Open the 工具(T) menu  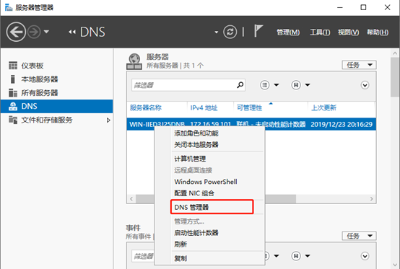(320, 32)
